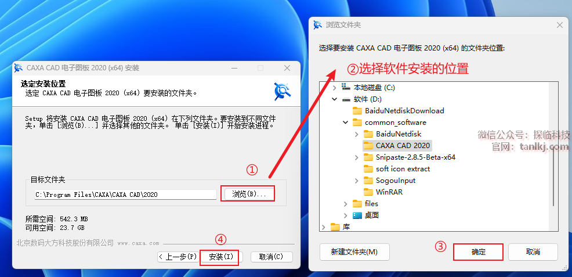Click the Cancel (取消(C)) button in installer
This screenshot has height=277, width=572.
coord(271,257)
